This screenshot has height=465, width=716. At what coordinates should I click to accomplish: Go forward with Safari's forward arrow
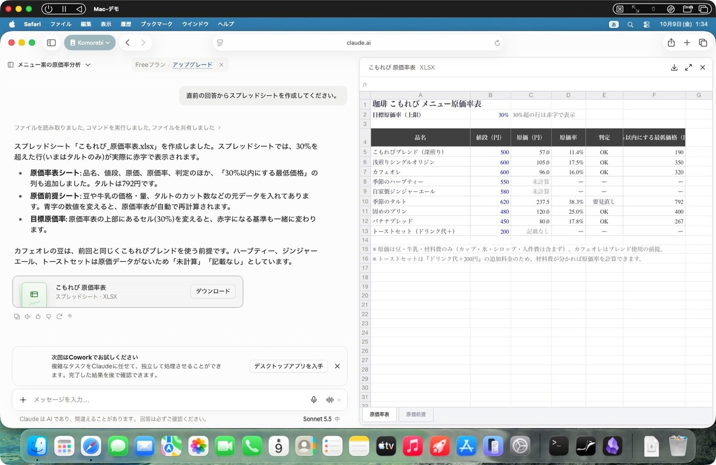143,43
